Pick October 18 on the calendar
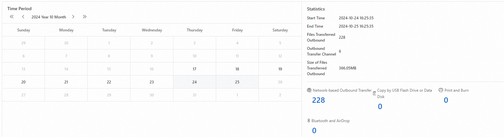This screenshot has width=504, height=137. tap(237, 69)
